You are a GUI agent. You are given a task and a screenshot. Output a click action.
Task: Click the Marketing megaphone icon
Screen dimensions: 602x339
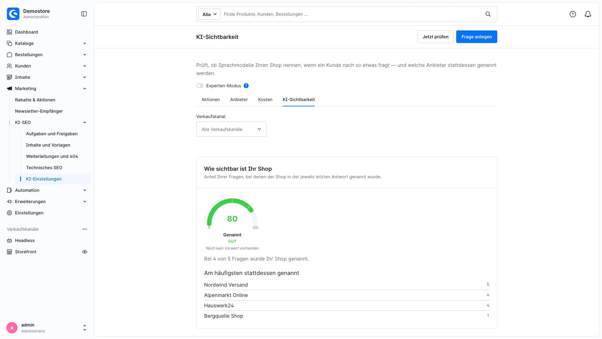click(x=9, y=89)
